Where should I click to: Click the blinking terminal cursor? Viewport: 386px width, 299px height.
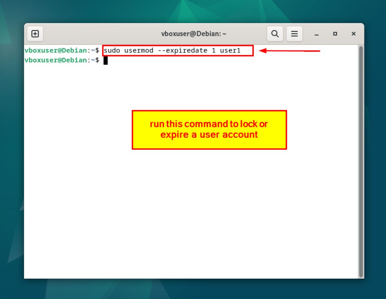[105, 60]
